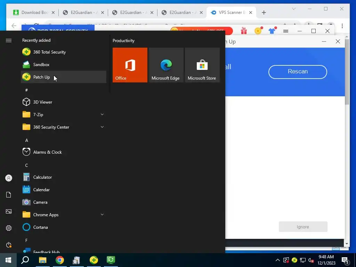Open Patch Up in Start menu list
This screenshot has width=356, height=267.
tap(64, 77)
